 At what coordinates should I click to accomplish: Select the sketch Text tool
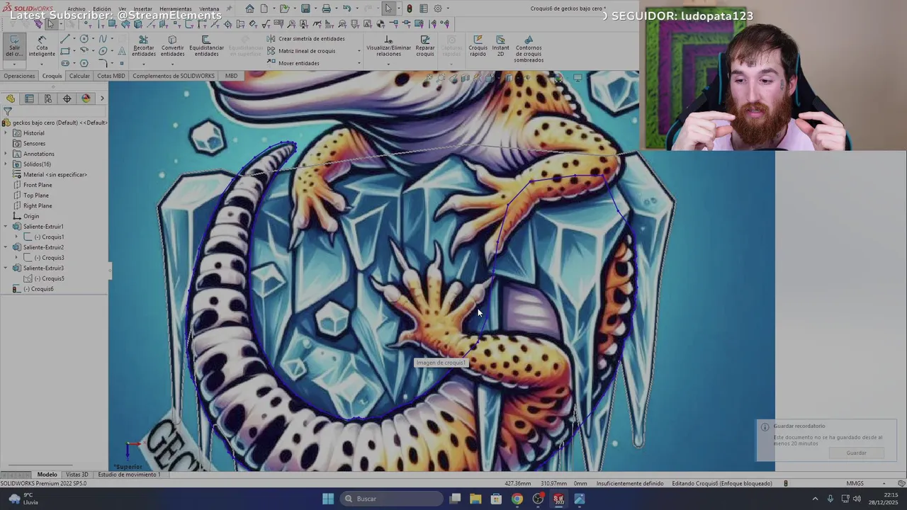click(x=122, y=51)
